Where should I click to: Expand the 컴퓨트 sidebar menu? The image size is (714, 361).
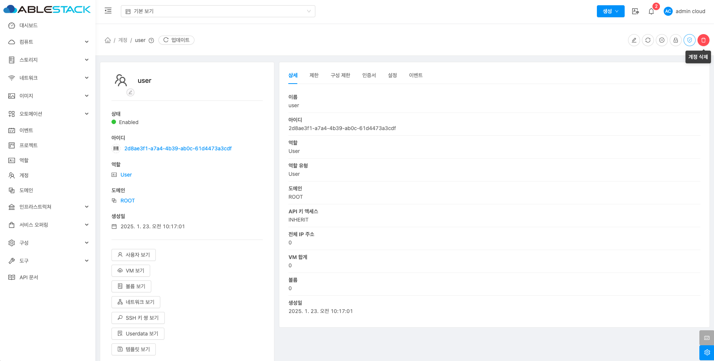(x=48, y=42)
